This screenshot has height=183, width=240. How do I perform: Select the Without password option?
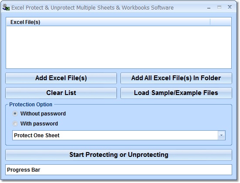(x=15, y=114)
